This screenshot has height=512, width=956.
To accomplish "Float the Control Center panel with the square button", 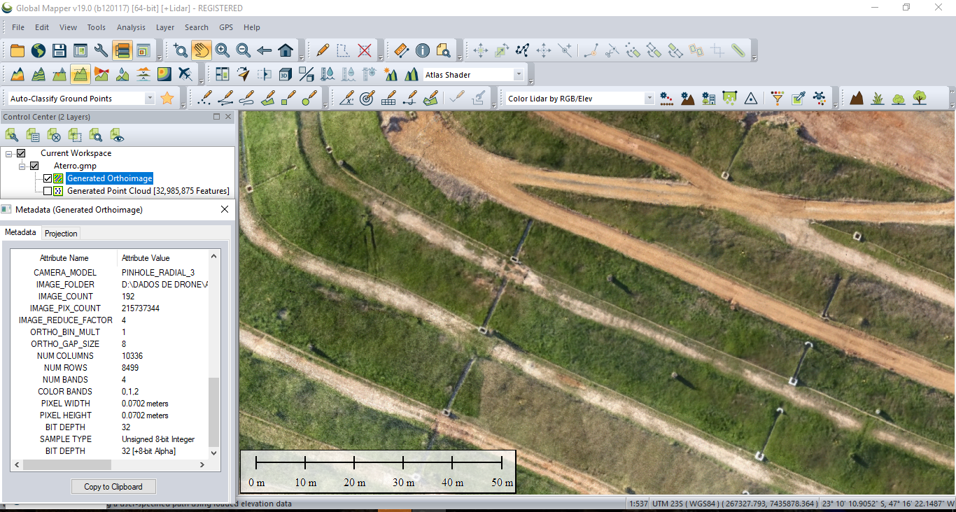I will [x=216, y=117].
